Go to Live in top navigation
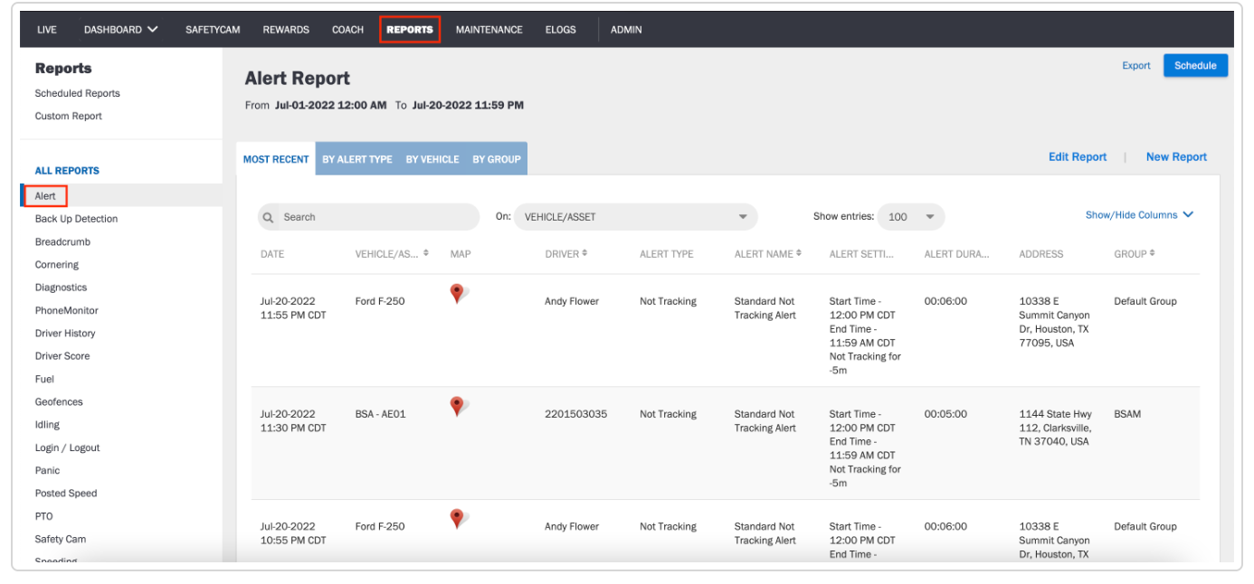The width and height of the screenshot is (1254, 584). tap(47, 30)
